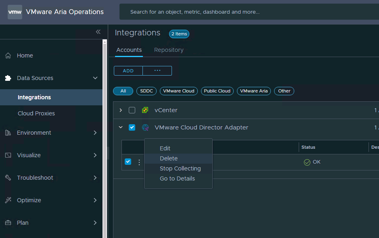Uncheck the account instance row checkbox
This screenshot has height=238, width=379.
128,162
